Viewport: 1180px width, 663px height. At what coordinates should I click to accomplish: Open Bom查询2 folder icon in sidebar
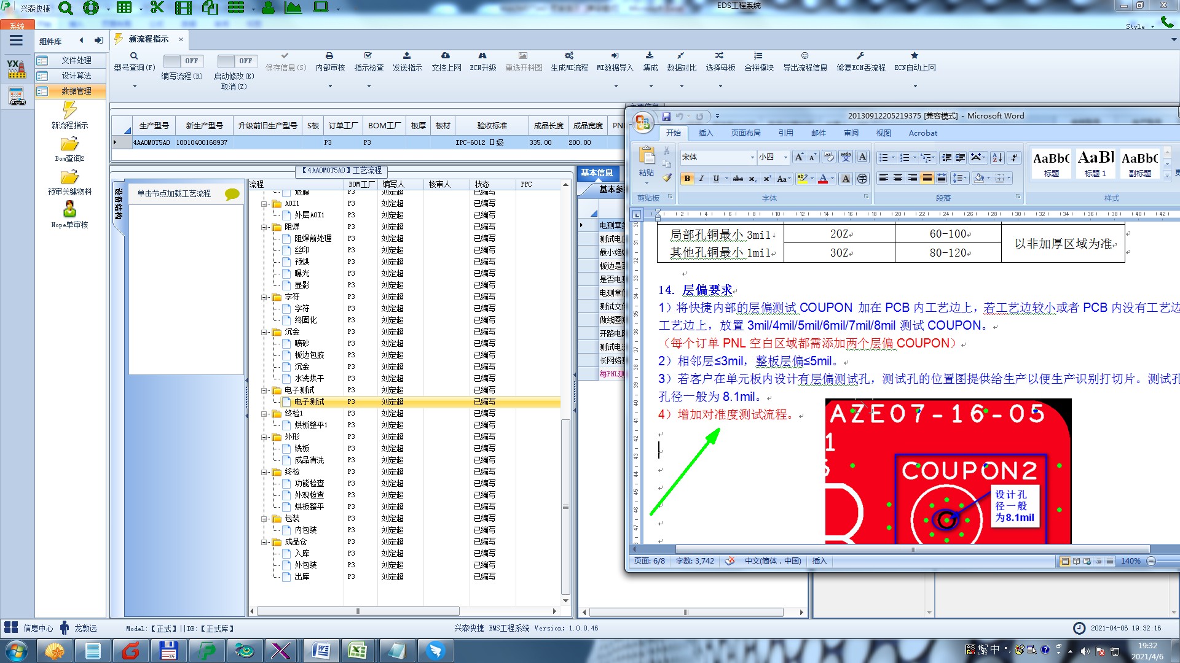[69, 144]
